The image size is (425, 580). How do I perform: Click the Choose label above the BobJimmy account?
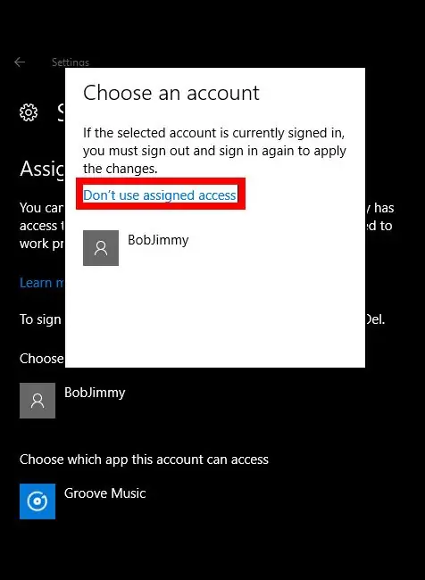tap(42, 359)
